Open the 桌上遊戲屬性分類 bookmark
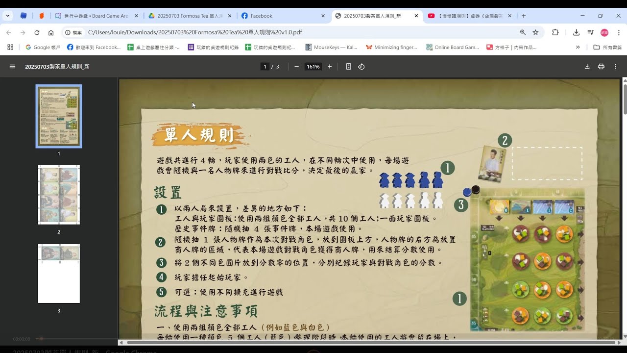Viewport: 627px width, 353px height. 154,47
